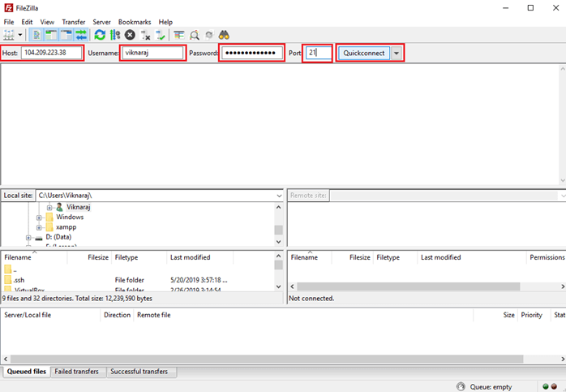
Task: Click the 5/20/2019 3:57:18 modified date cell
Action: pyautogui.click(x=199, y=280)
